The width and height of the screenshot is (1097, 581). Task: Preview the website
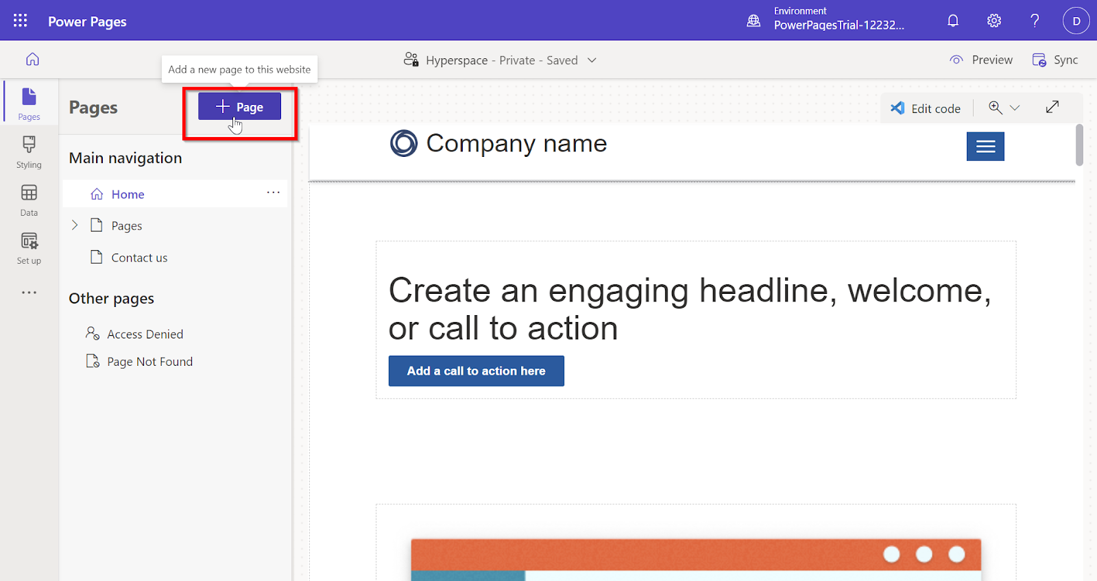pyautogui.click(x=981, y=60)
